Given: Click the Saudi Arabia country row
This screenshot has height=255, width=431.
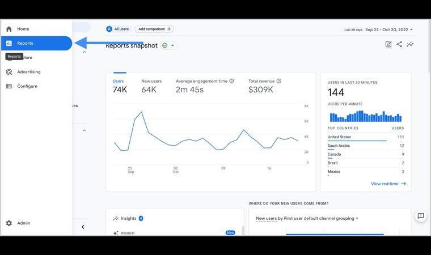Looking at the screenshot, I should [366, 146].
